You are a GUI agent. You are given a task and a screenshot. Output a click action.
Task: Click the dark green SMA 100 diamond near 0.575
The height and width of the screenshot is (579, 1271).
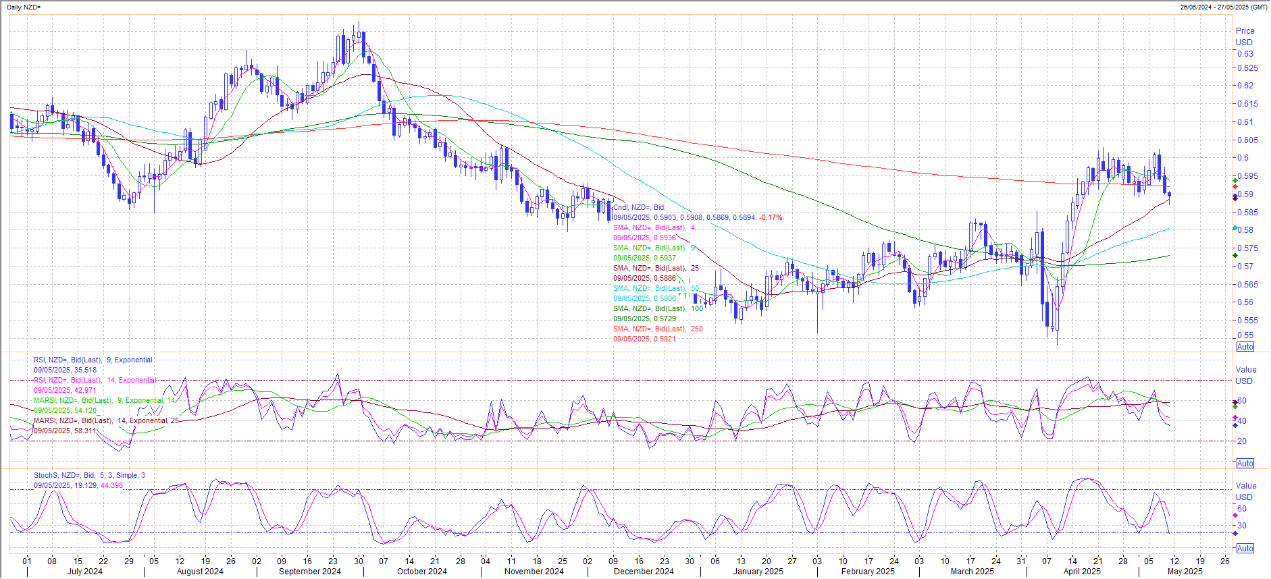(1235, 255)
